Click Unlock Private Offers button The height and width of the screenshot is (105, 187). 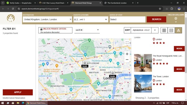tap(55, 30)
